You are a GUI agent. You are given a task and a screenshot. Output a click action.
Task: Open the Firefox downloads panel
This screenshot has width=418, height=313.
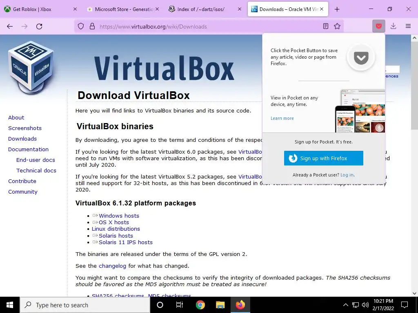393,26
